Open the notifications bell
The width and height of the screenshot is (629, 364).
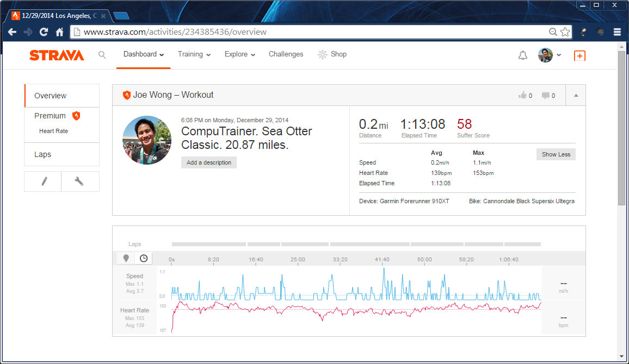pyautogui.click(x=522, y=55)
